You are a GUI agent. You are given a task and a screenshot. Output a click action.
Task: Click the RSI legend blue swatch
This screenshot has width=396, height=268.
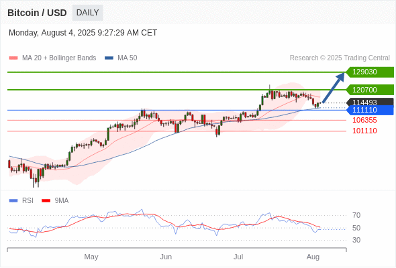13,201
